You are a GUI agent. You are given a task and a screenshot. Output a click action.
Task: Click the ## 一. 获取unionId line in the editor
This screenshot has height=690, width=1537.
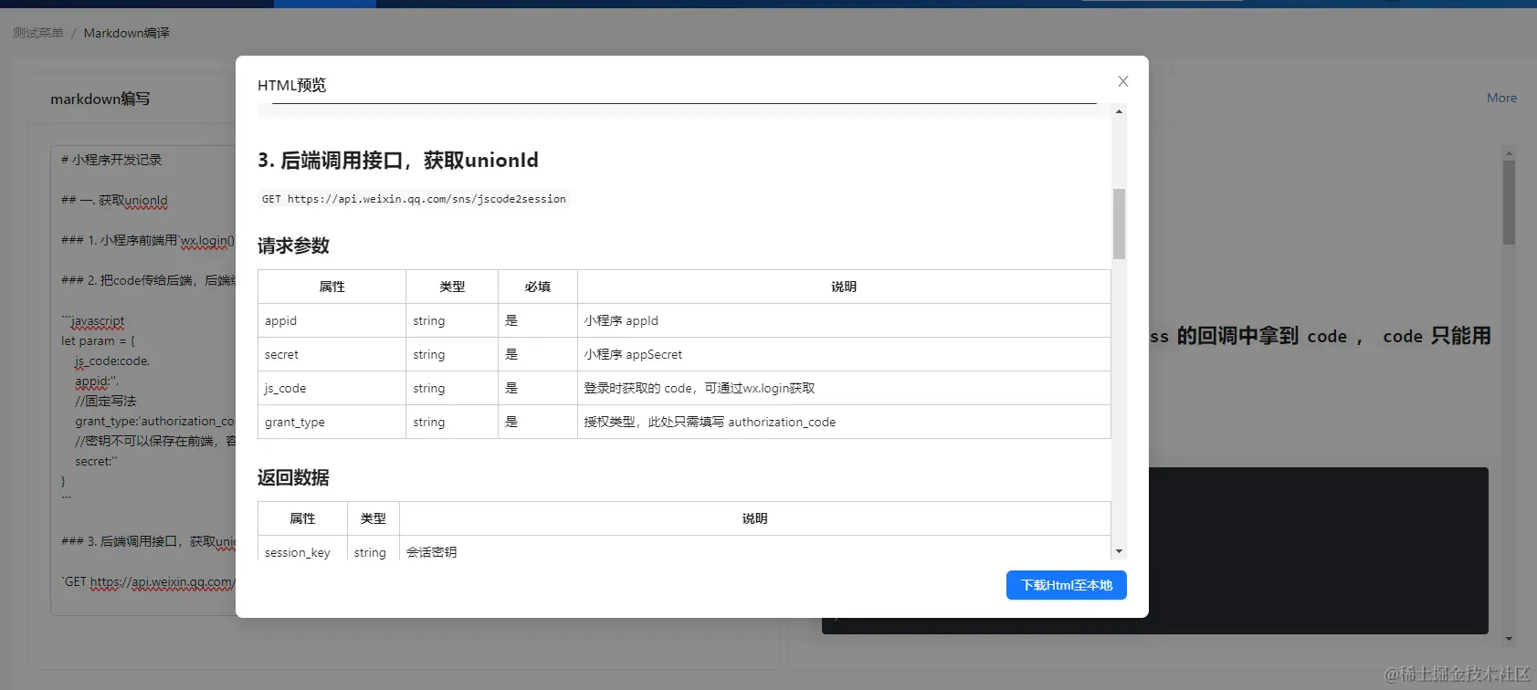pyautogui.click(x=114, y=200)
